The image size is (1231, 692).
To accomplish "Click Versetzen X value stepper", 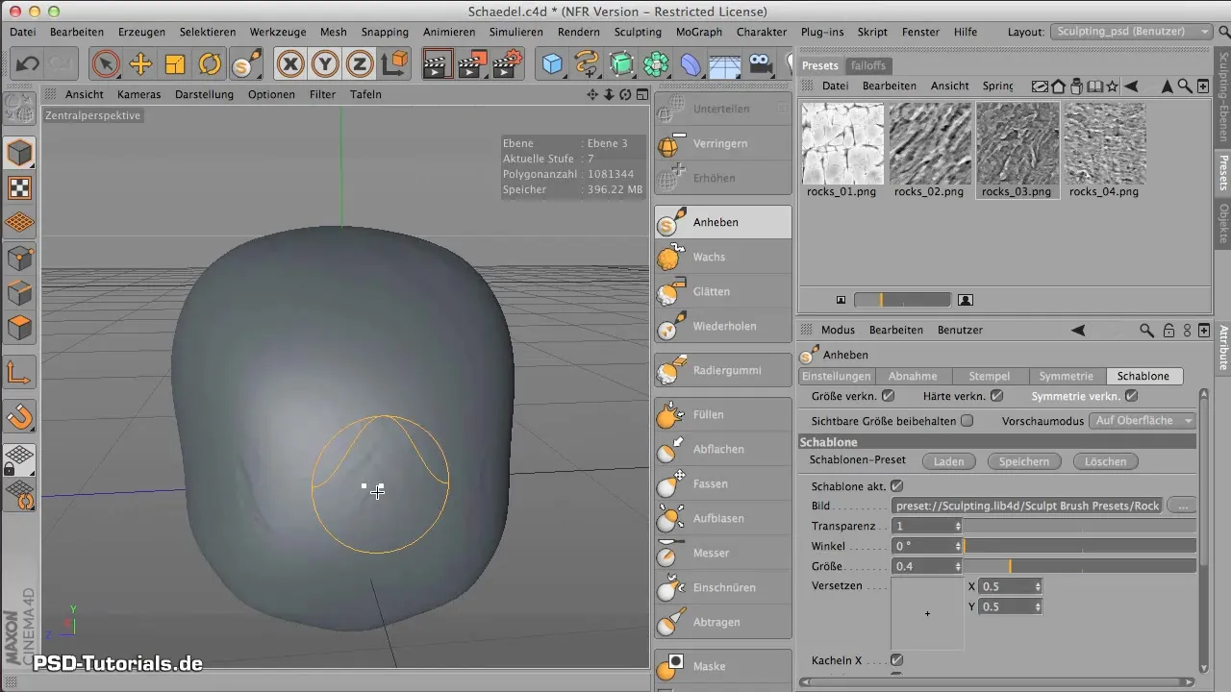I will coord(1037,586).
